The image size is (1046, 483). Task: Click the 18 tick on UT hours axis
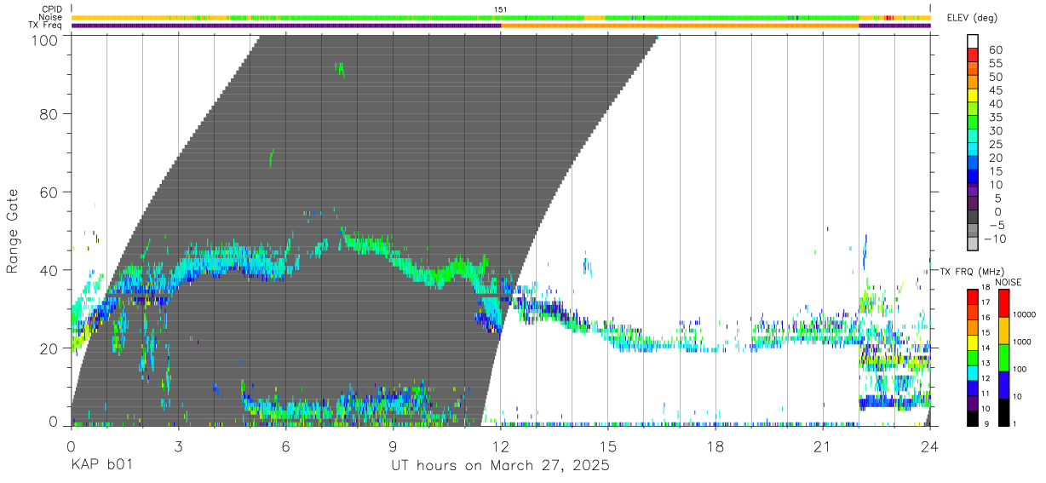click(x=716, y=446)
